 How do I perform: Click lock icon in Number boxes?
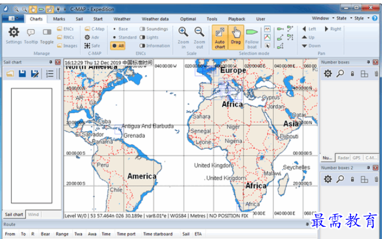pos(352,74)
